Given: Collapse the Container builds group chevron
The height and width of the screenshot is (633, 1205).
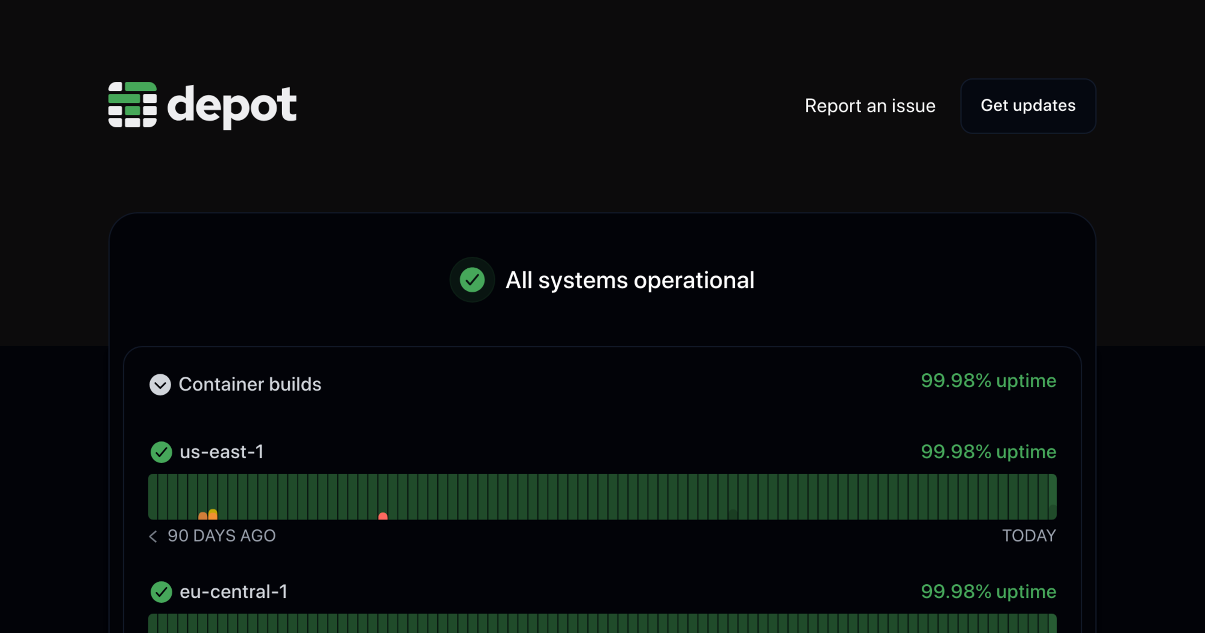Looking at the screenshot, I should [x=160, y=385].
